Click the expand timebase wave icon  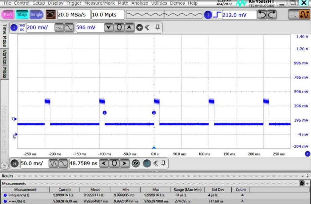63,163
